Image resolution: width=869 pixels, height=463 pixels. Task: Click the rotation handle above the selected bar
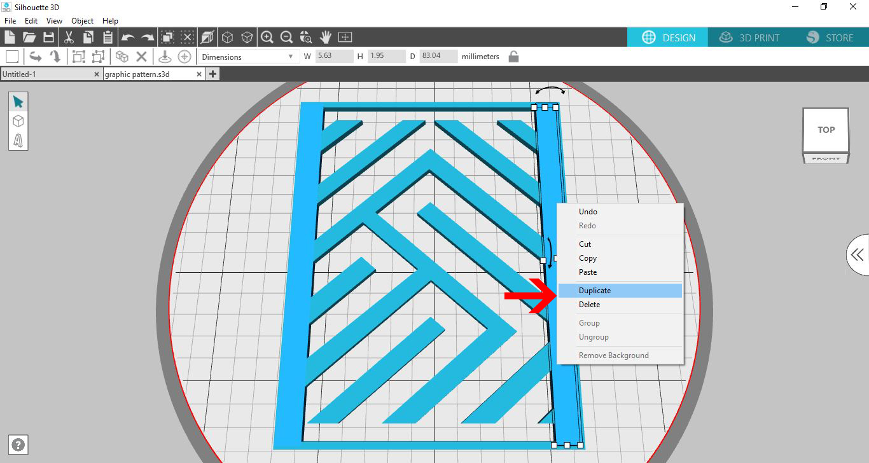[550, 91]
